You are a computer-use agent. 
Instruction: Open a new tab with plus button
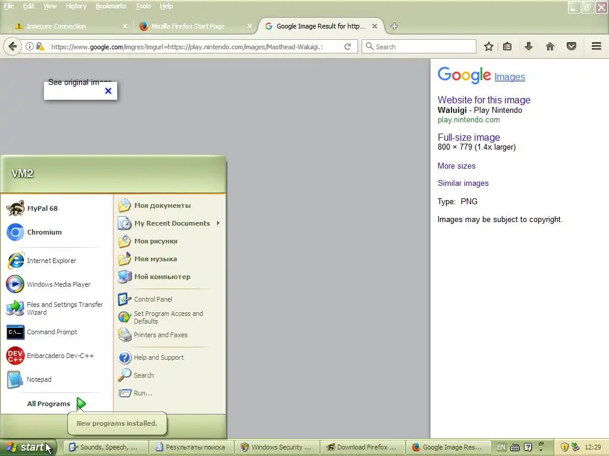click(394, 26)
